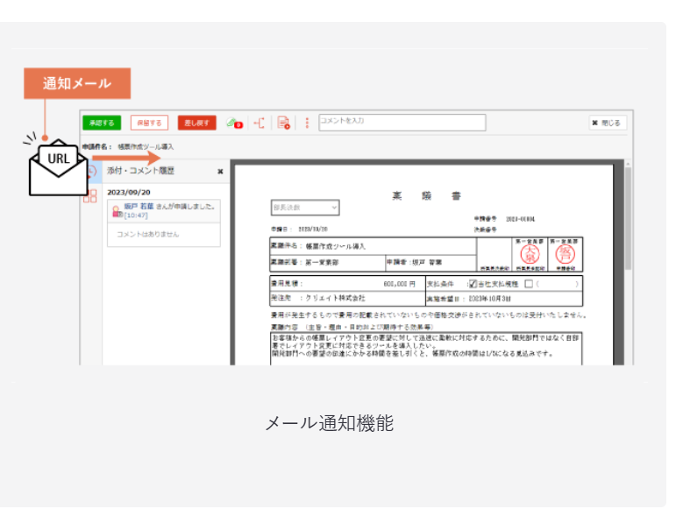Viewport: 683px width, 523px height.
Task: Check the empty checkbox beside parentheses
Action: (x=529, y=284)
